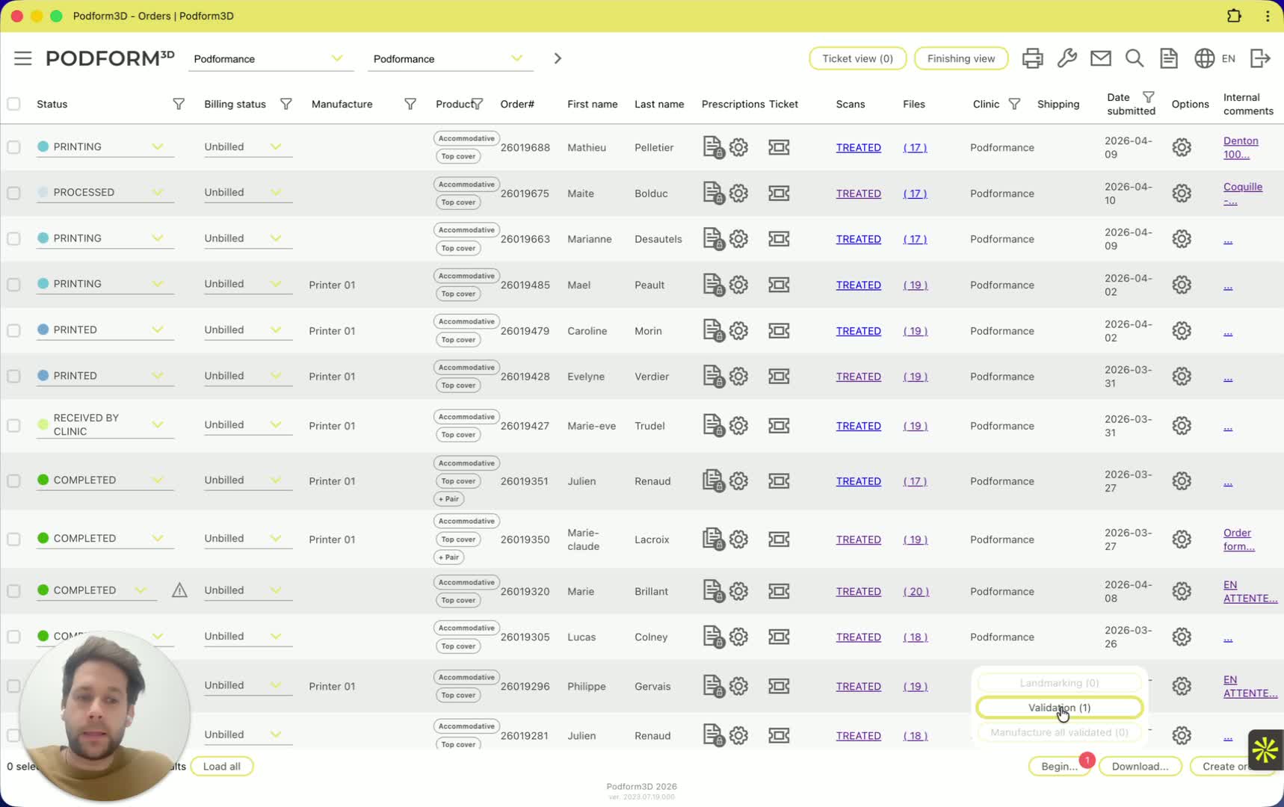The height and width of the screenshot is (807, 1284).
Task: Tick checkbox for Evelyne Verdier order
Action: click(13, 376)
